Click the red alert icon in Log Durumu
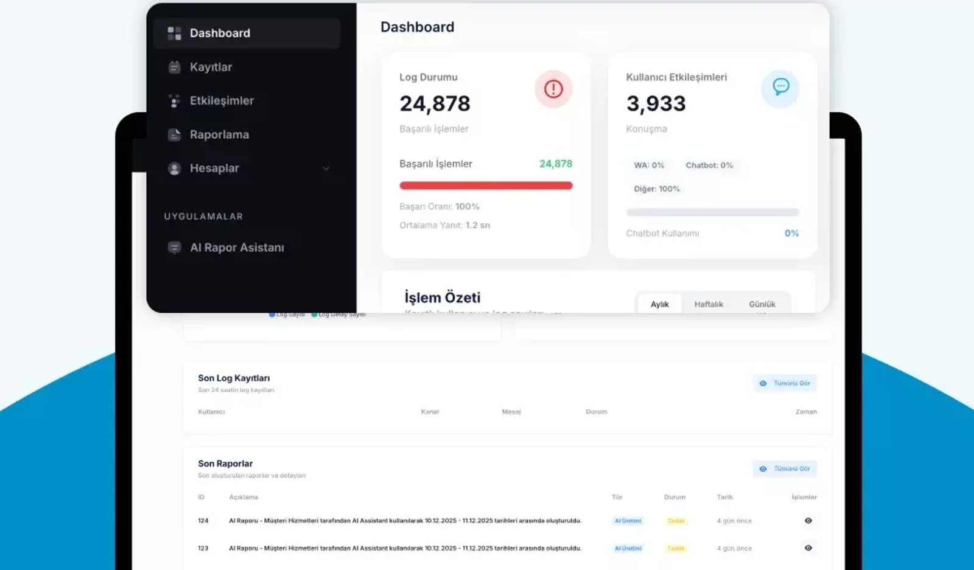 (x=553, y=89)
